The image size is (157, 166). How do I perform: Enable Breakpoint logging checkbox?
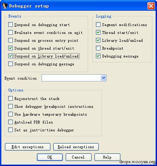point(98,48)
